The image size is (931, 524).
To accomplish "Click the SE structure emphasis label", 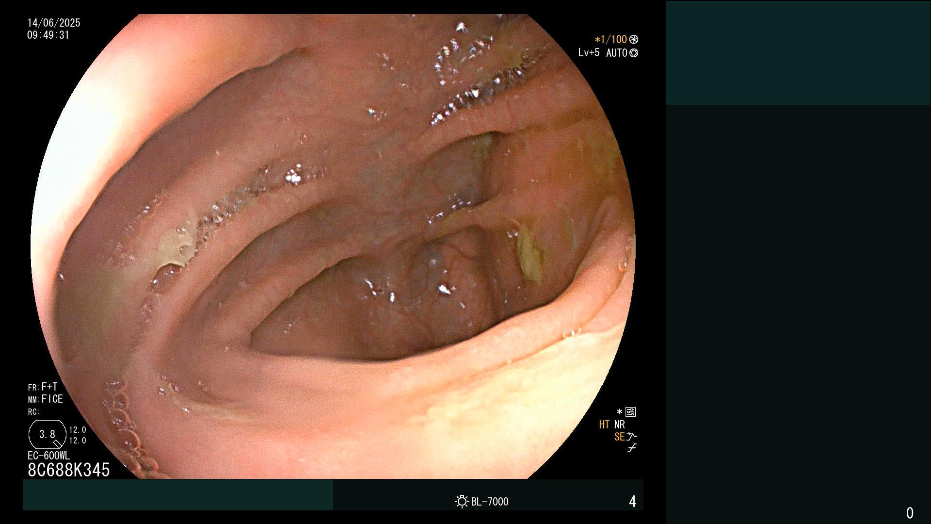I will [619, 437].
